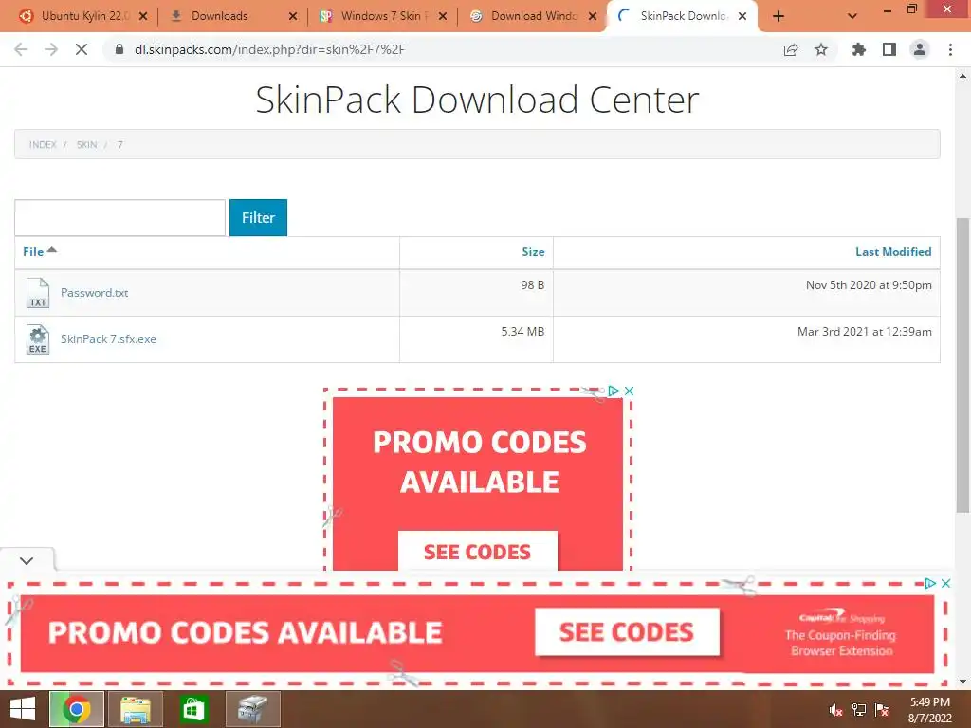This screenshot has height=728, width=971.
Task: Share this page icon in address bar
Action: [791, 49]
